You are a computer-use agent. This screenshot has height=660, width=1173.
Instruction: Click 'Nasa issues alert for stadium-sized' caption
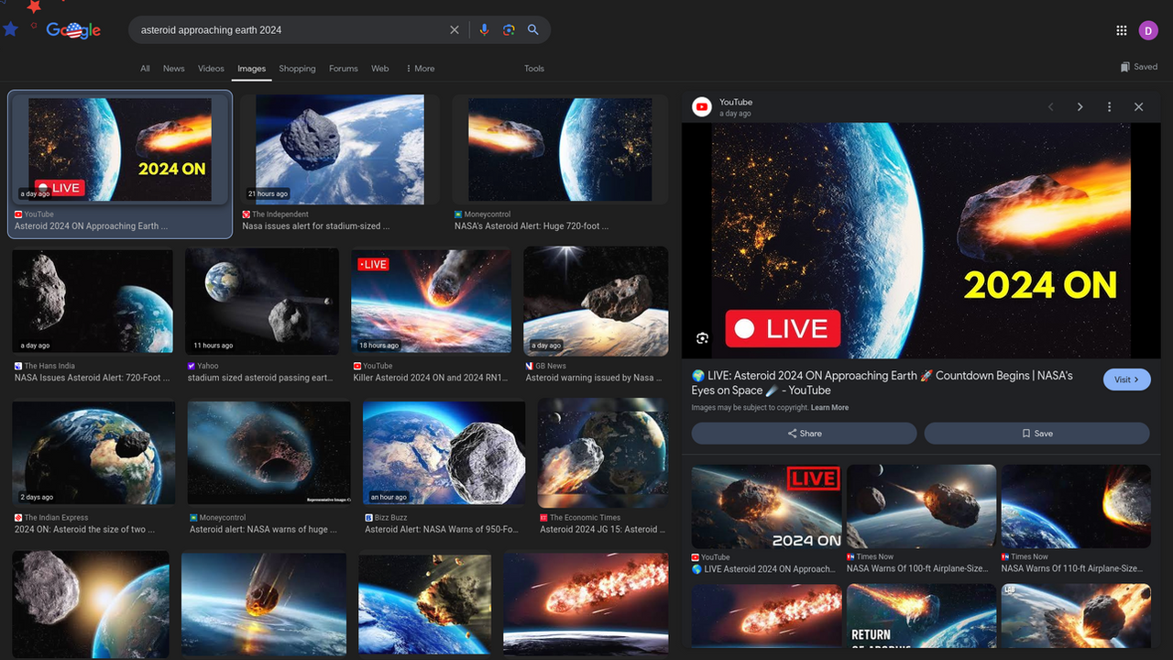pyautogui.click(x=316, y=226)
